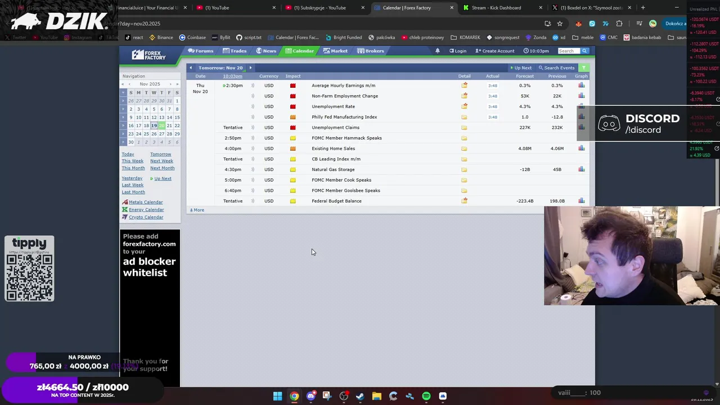
Task: Open detail folder for Philly Fed Manufacturing Index
Action: pos(464,117)
